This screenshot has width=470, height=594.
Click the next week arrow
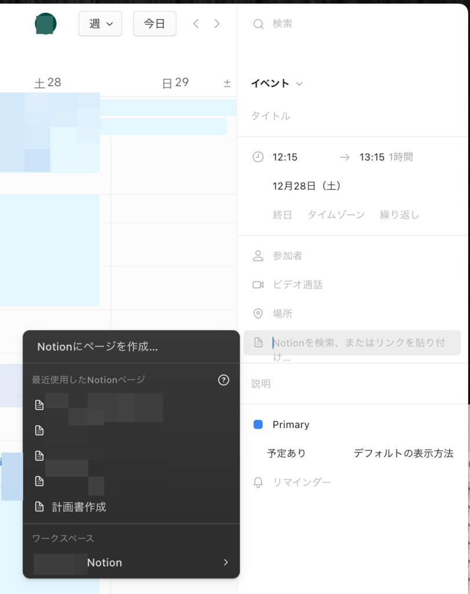pos(217,24)
